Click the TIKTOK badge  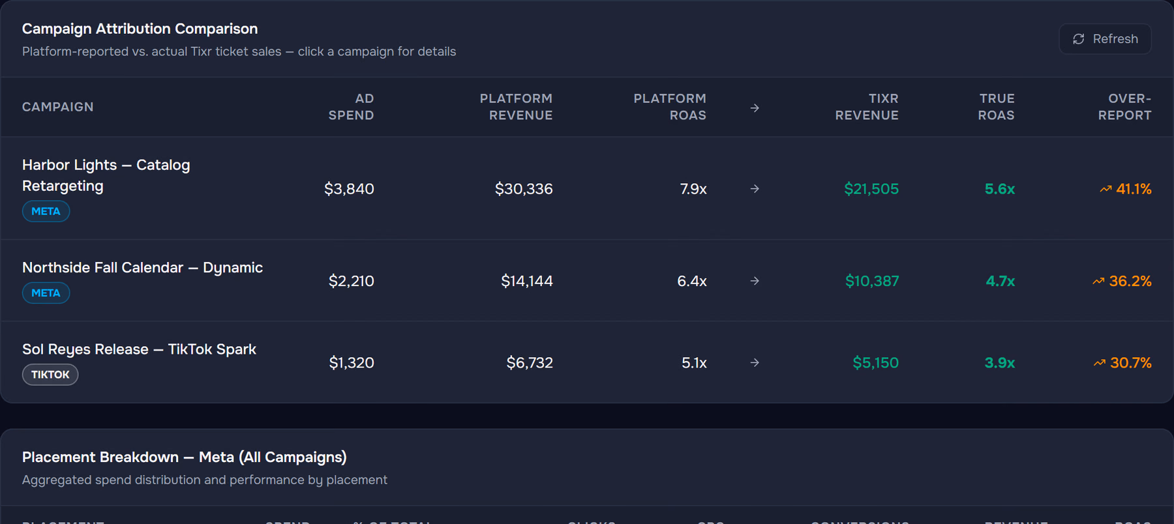coord(50,374)
